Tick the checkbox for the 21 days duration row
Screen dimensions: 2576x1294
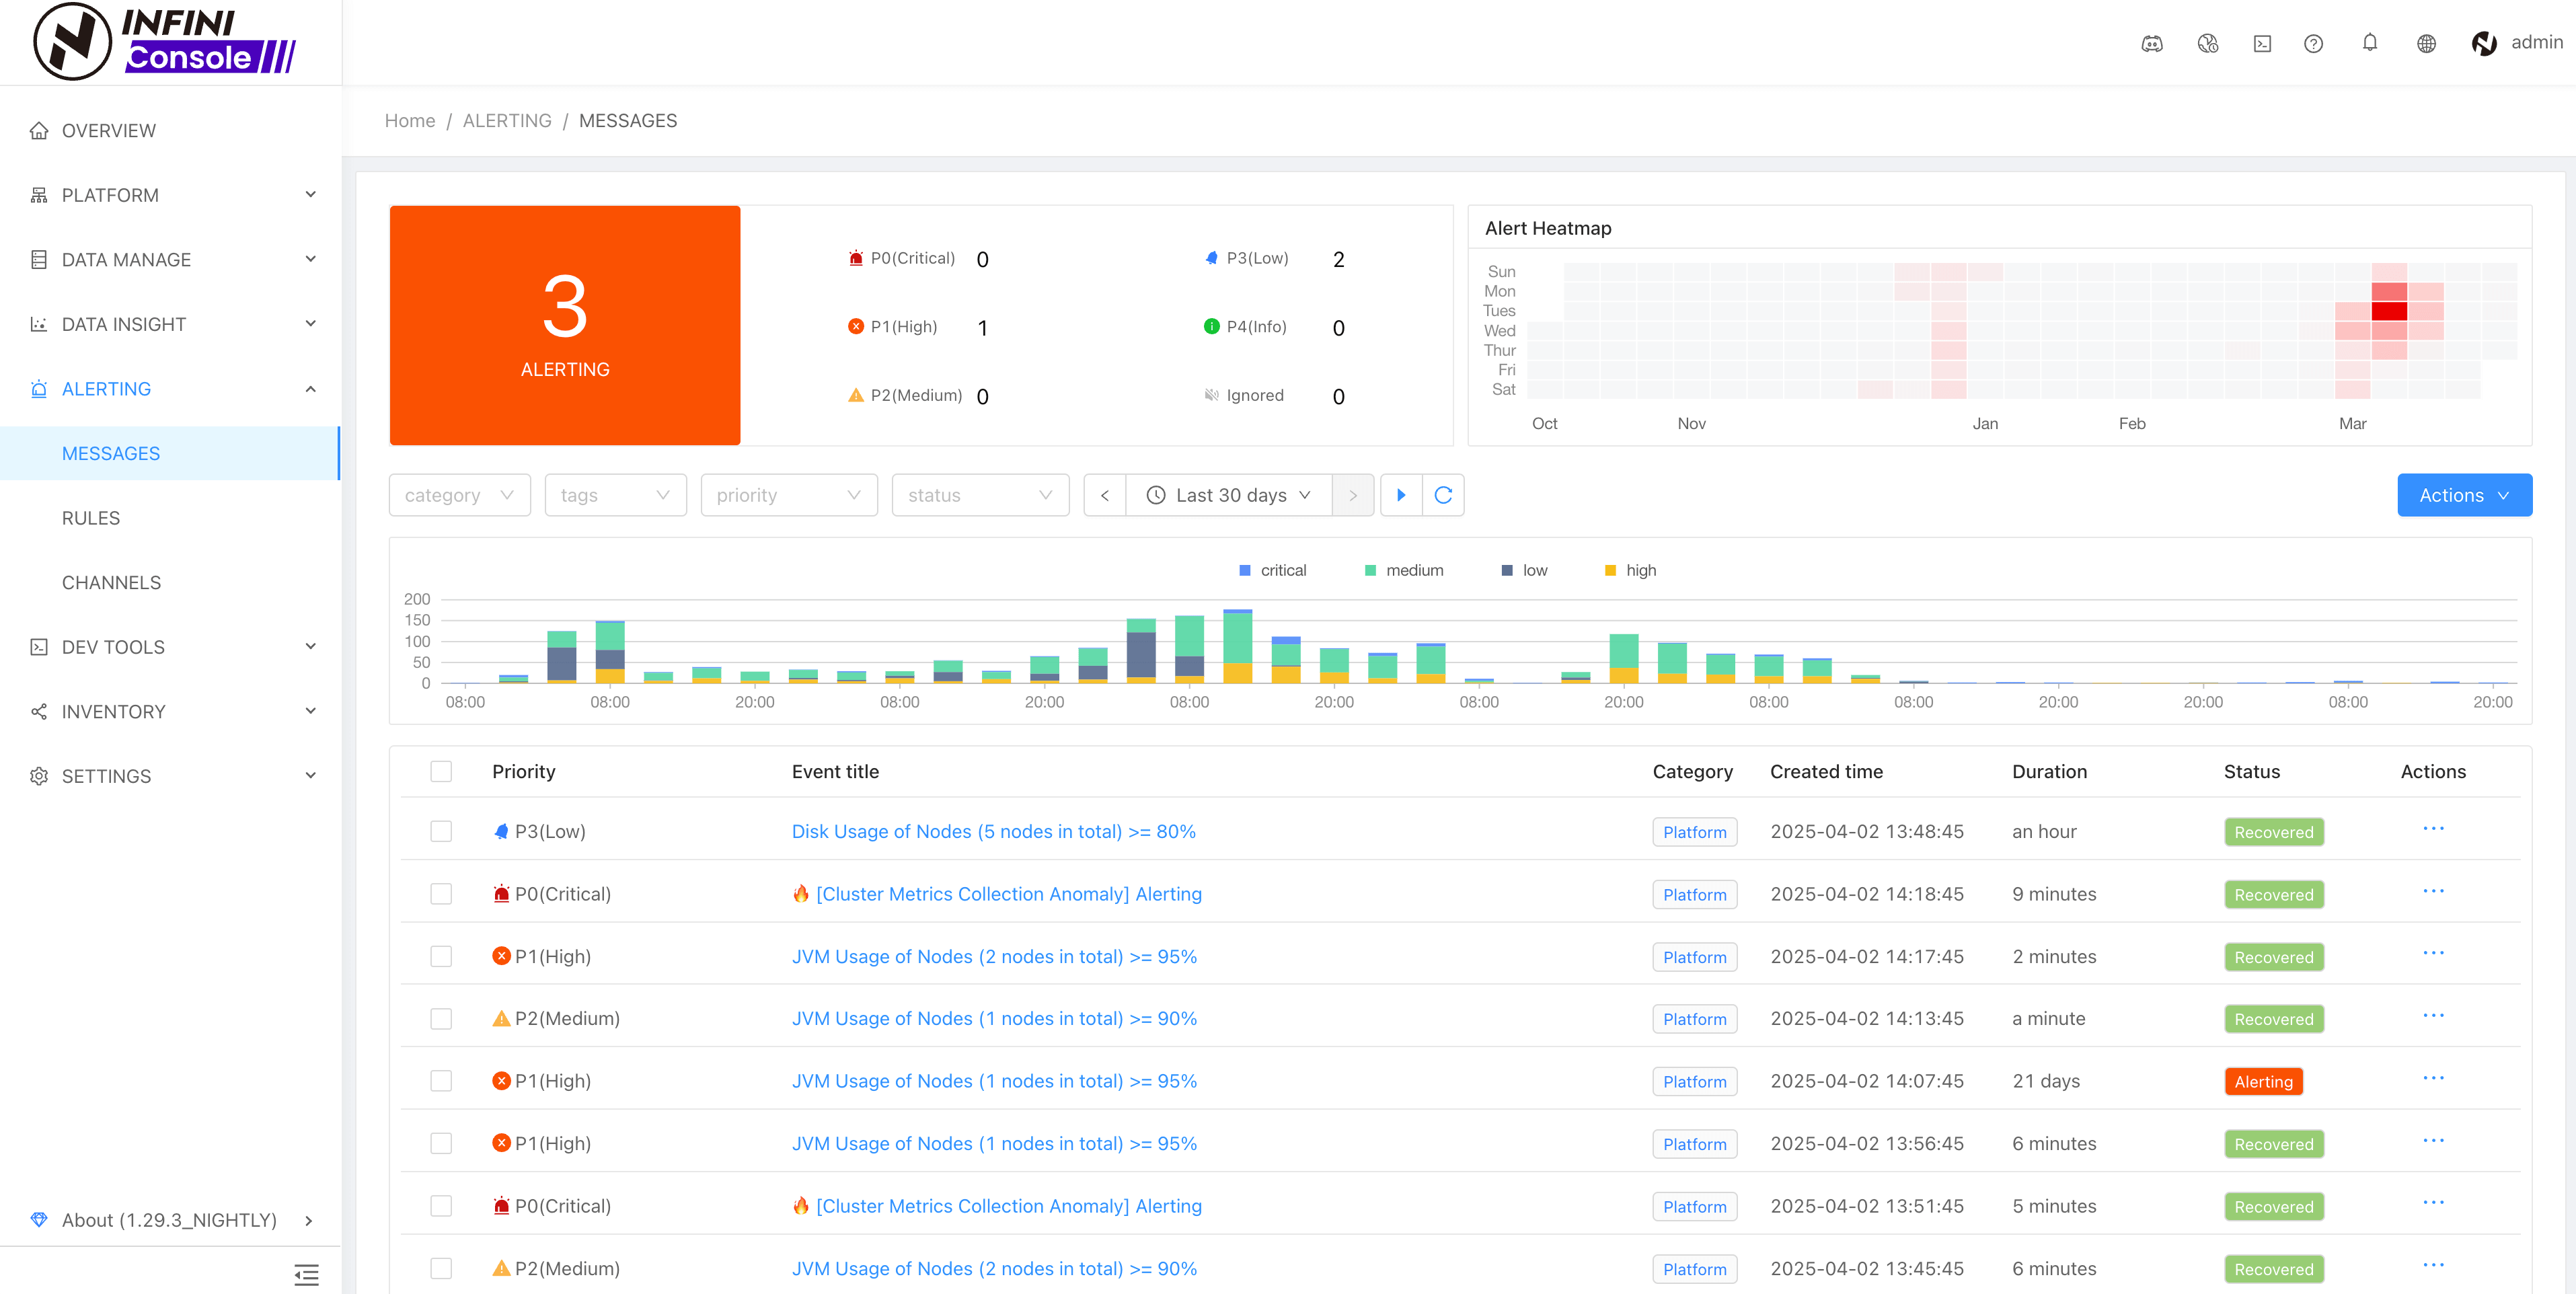441,1081
